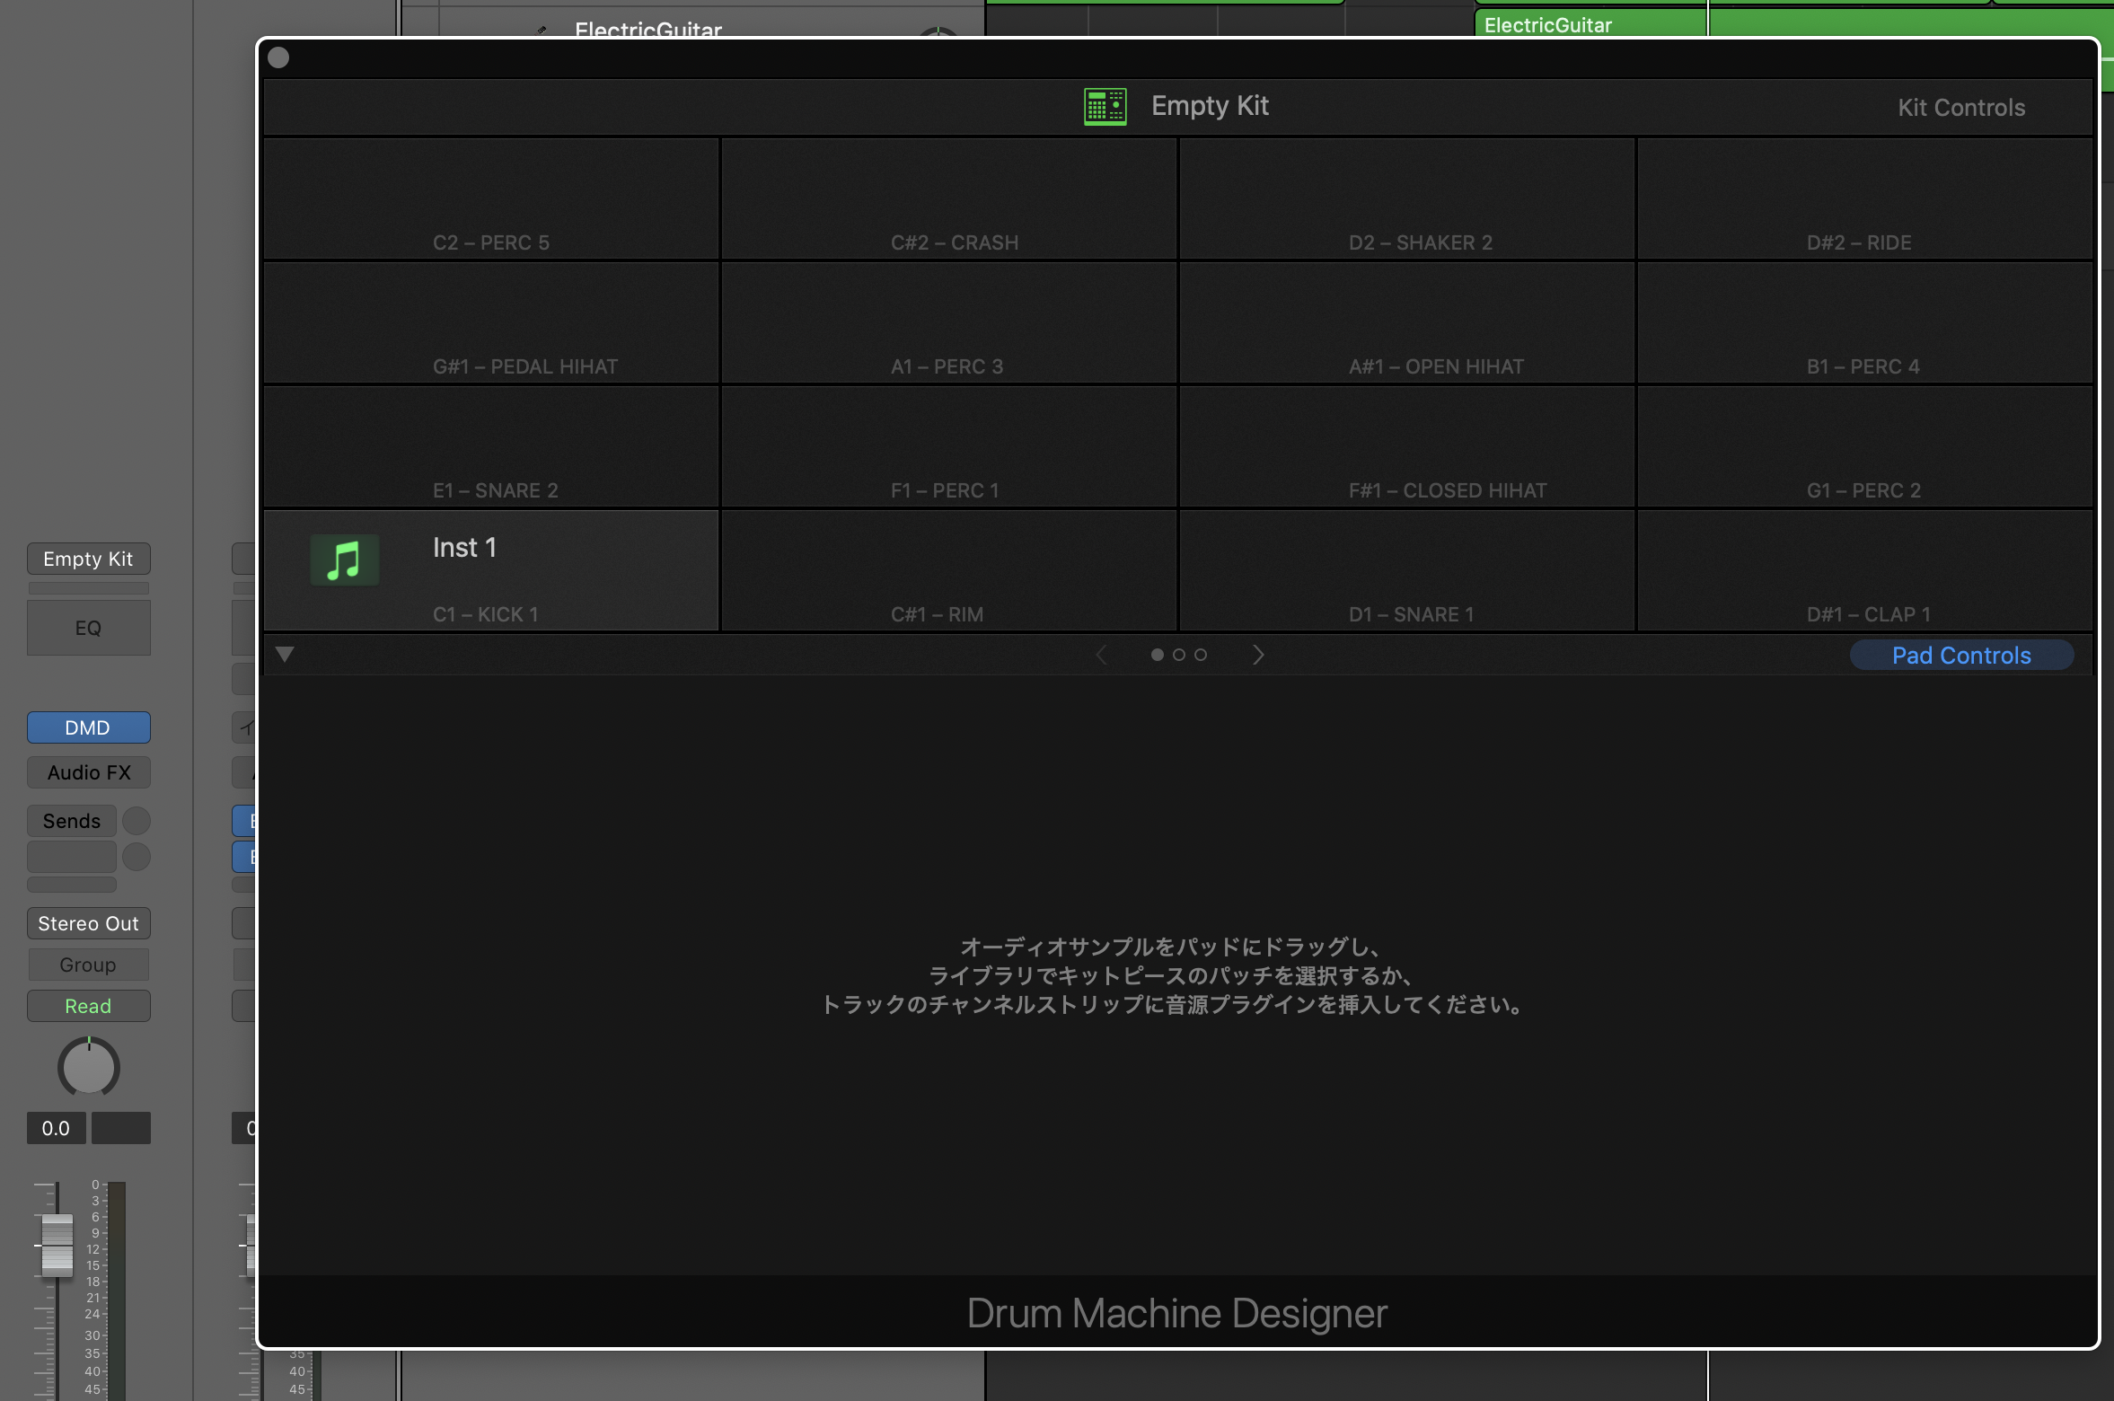Click the green music note icon on the Inst 1 pad

344,560
